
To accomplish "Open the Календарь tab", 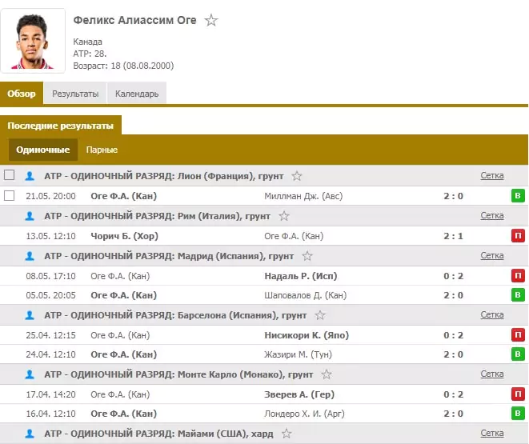I will point(137,94).
